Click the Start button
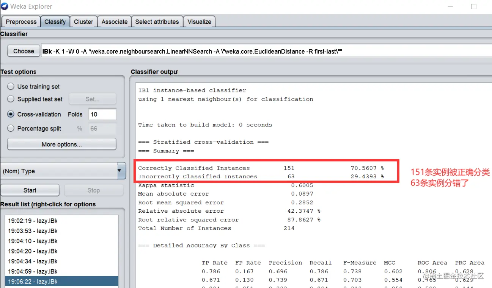The height and width of the screenshot is (288, 492). click(30, 190)
